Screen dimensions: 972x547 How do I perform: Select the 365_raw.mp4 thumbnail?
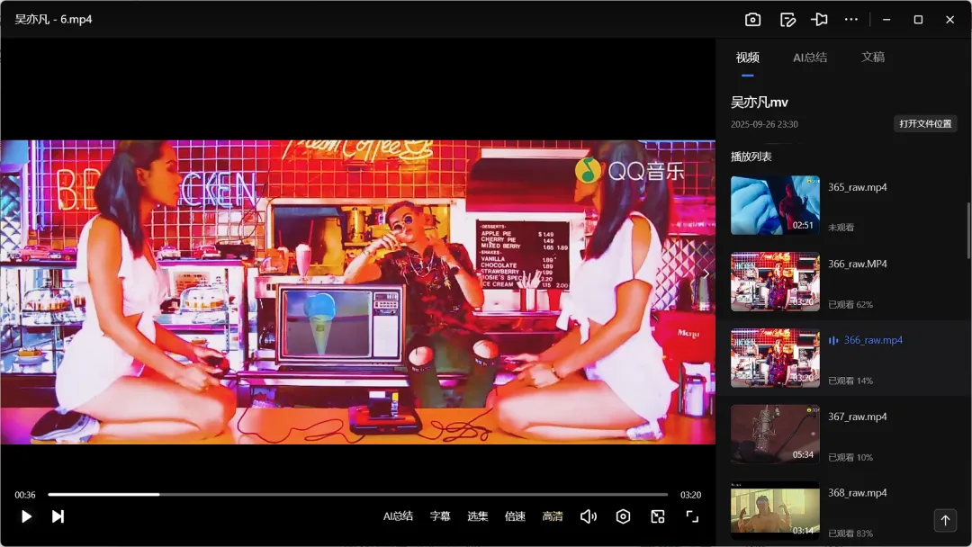(x=775, y=205)
